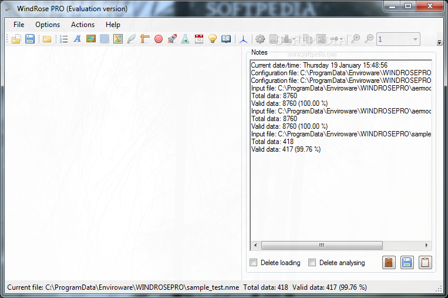The height and width of the screenshot is (298, 448).
Task: Click the red calendar toolbar icon
Action: (x=199, y=39)
